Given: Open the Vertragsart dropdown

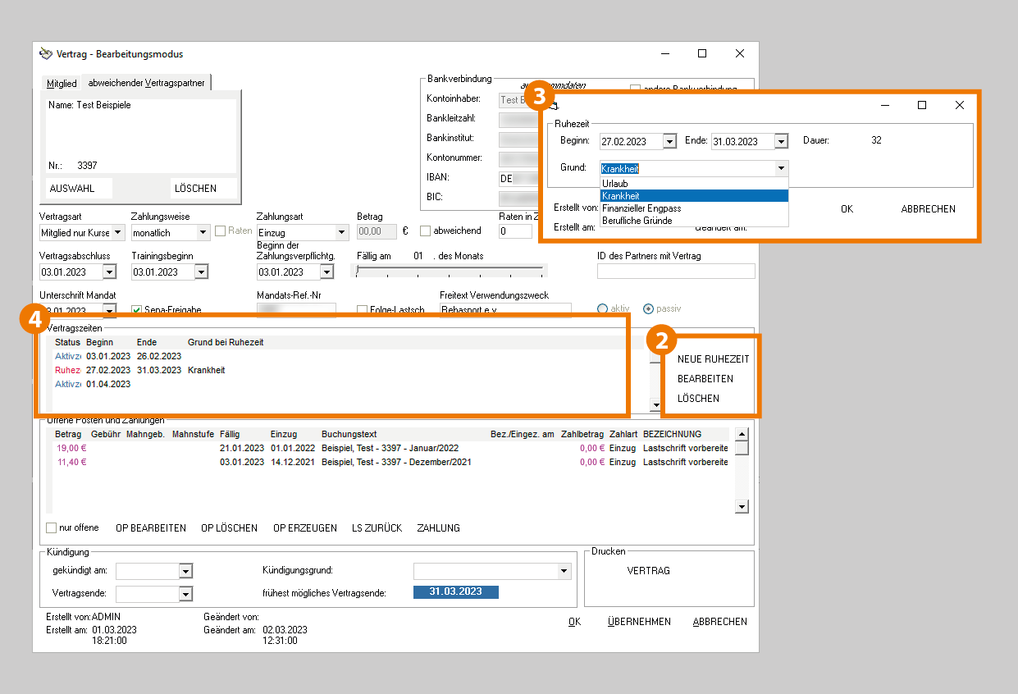Looking at the screenshot, I should pos(118,233).
